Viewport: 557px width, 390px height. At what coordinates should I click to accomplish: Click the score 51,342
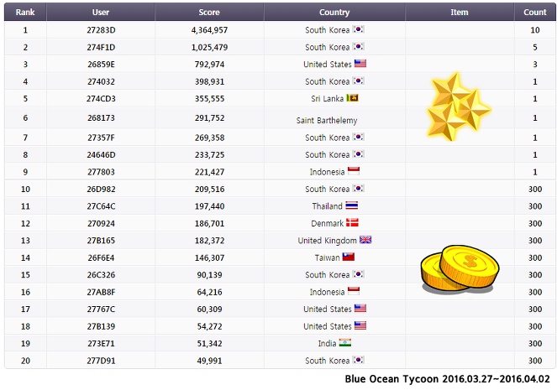(209, 343)
